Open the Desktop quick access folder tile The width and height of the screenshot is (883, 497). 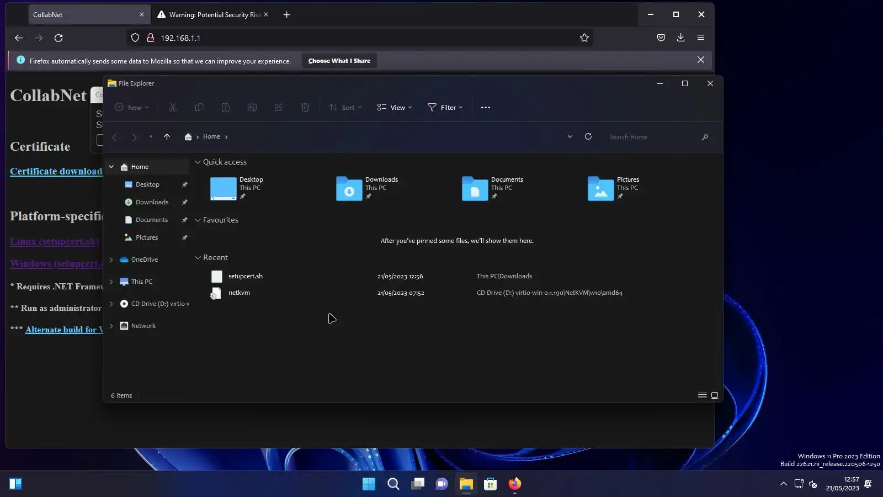(x=237, y=188)
